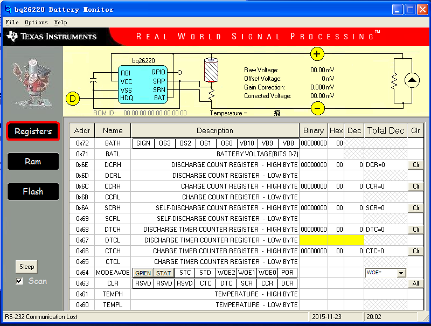431x326 pixels.
Task: Open the Help menu
Action: coord(60,22)
